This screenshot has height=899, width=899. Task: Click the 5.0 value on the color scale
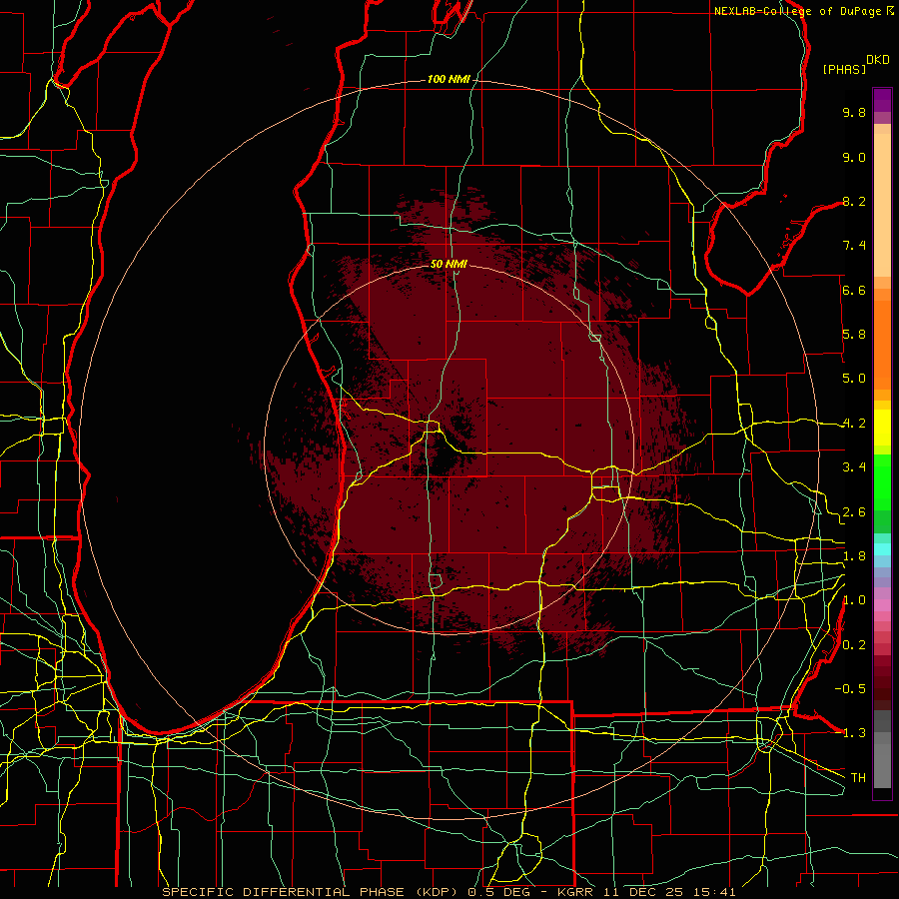click(854, 379)
